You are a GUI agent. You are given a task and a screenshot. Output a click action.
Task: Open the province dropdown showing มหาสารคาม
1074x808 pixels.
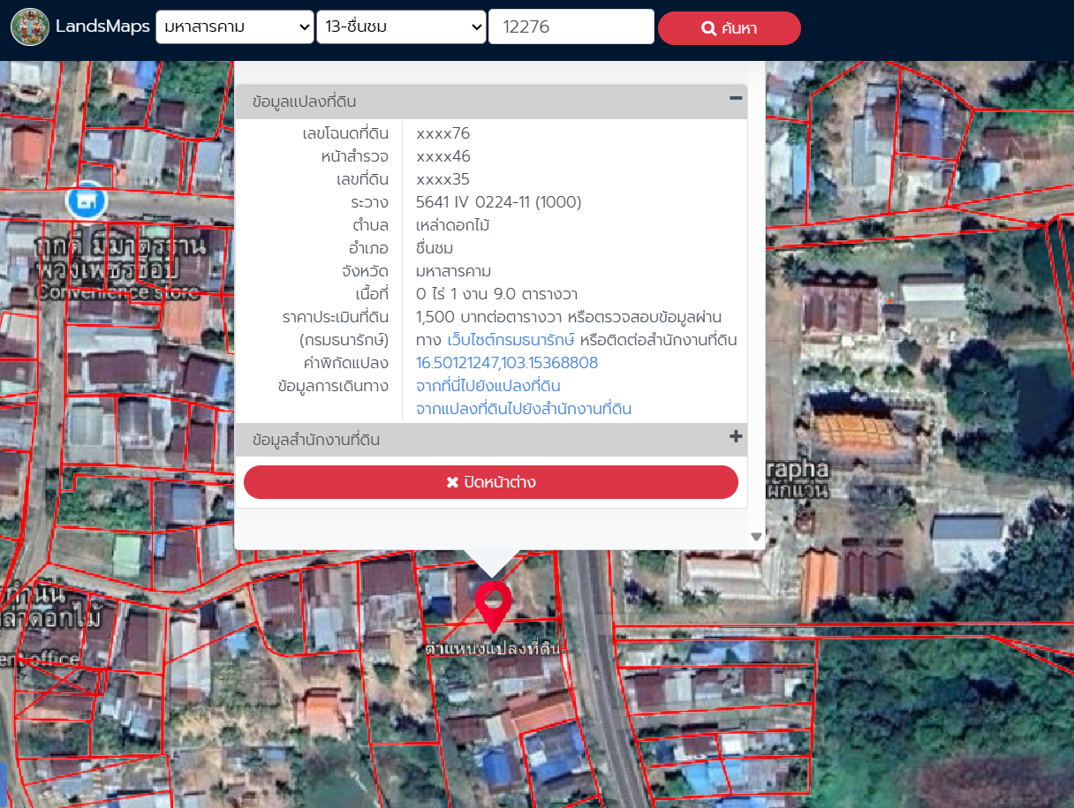click(235, 27)
